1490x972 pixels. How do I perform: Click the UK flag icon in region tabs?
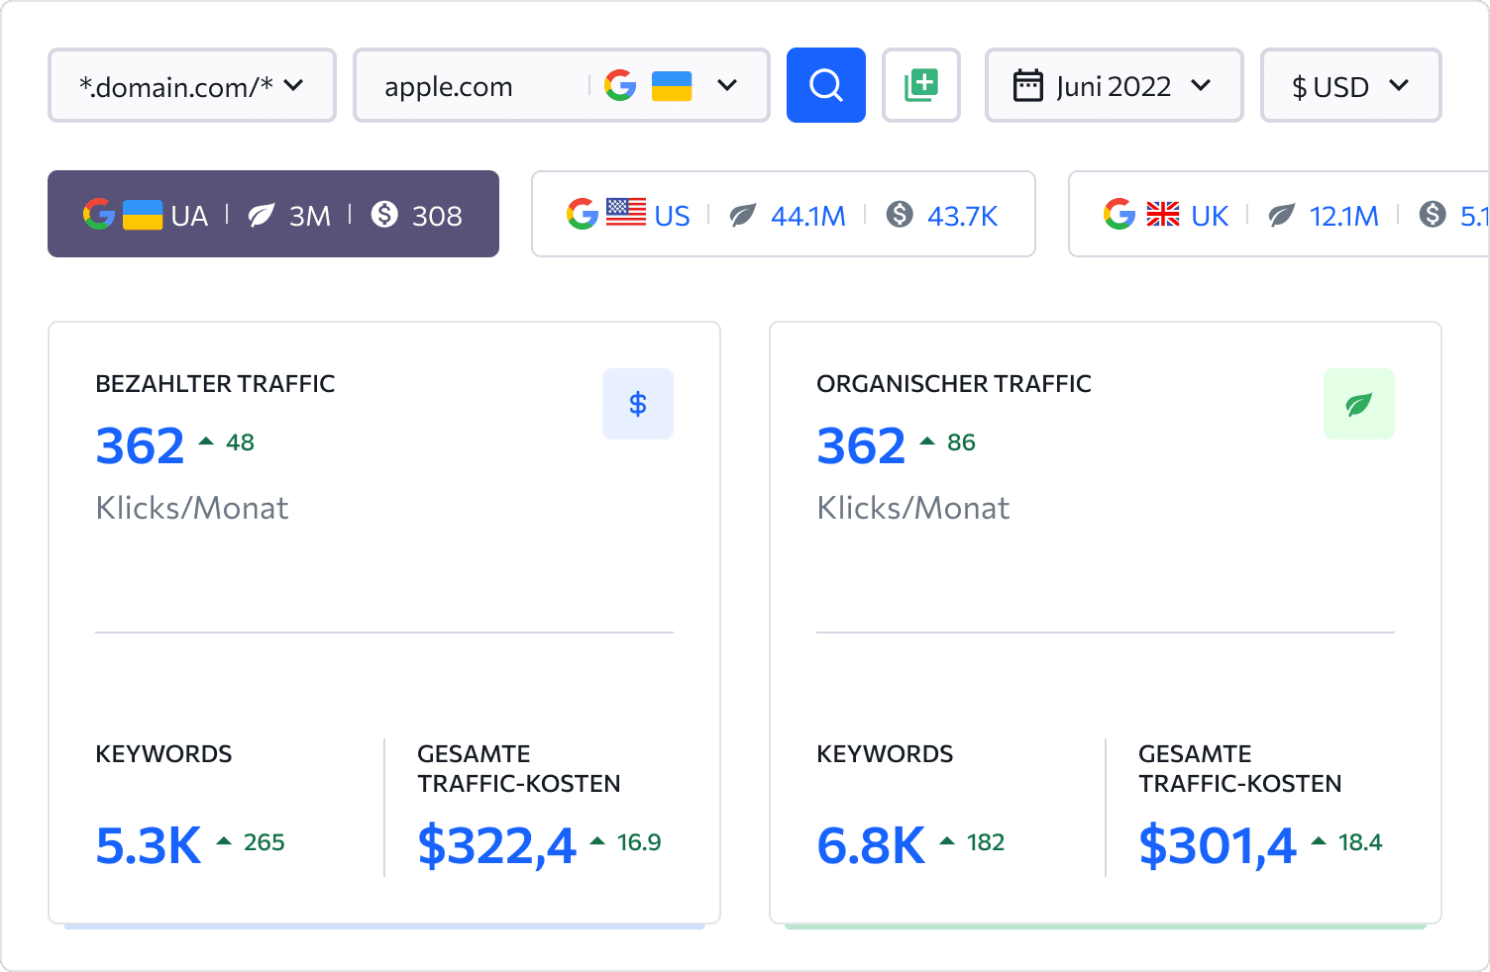pyautogui.click(x=1163, y=214)
